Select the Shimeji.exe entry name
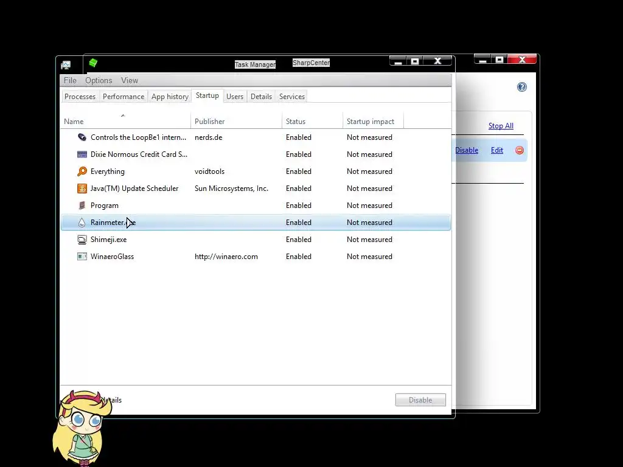Image resolution: width=623 pixels, height=467 pixels. [x=108, y=240]
